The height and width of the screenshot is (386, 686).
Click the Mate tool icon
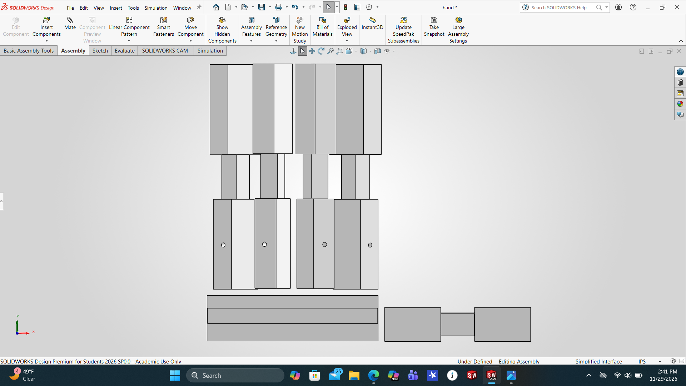tap(70, 20)
